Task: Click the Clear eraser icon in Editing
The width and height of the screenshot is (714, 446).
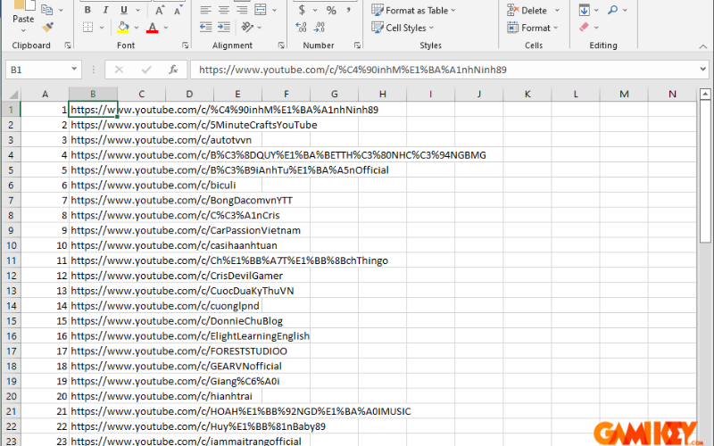Action: point(584,28)
